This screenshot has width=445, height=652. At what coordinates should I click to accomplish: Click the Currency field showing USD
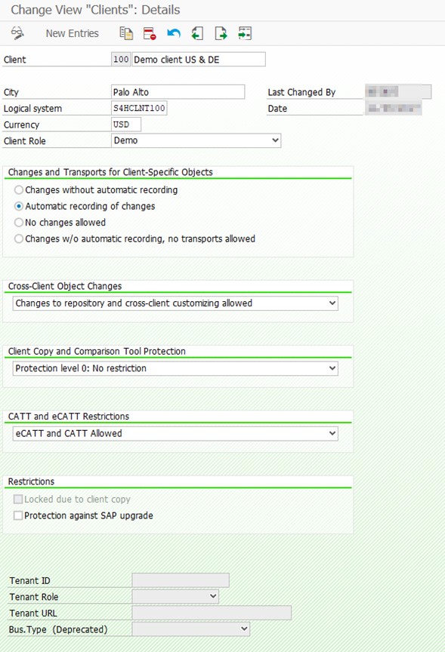coord(126,125)
